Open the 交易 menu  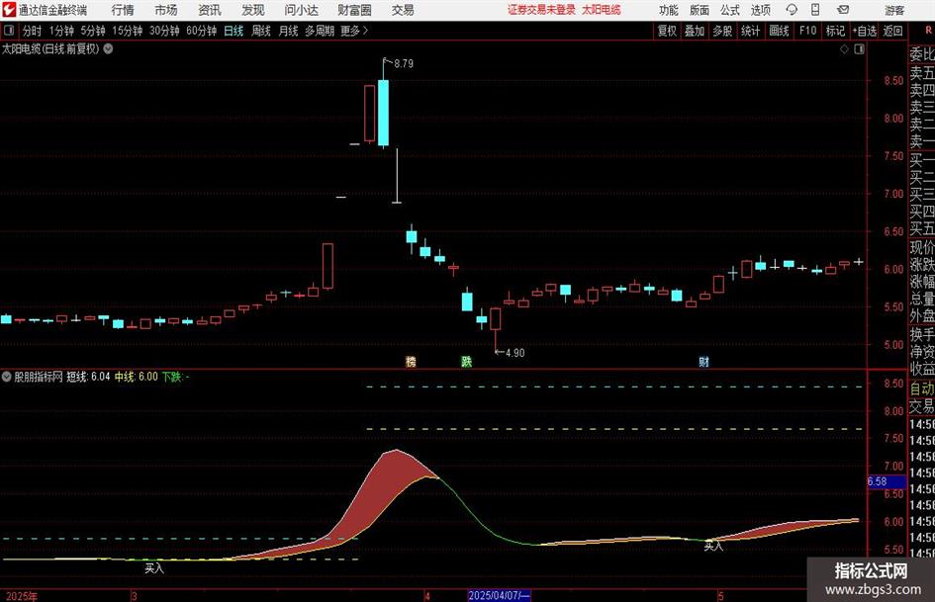(x=403, y=10)
